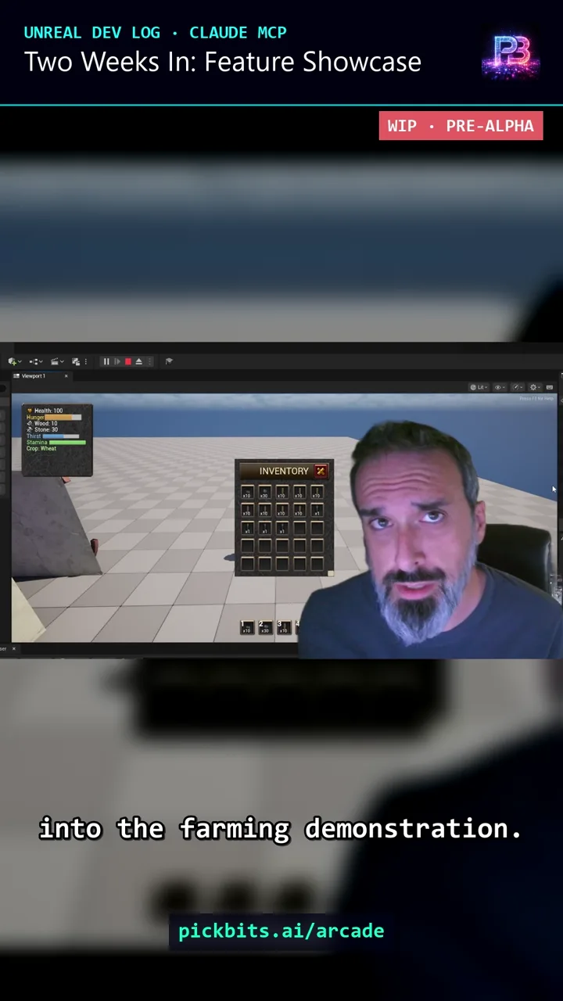Stop the running play session (red square)

pos(128,361)
